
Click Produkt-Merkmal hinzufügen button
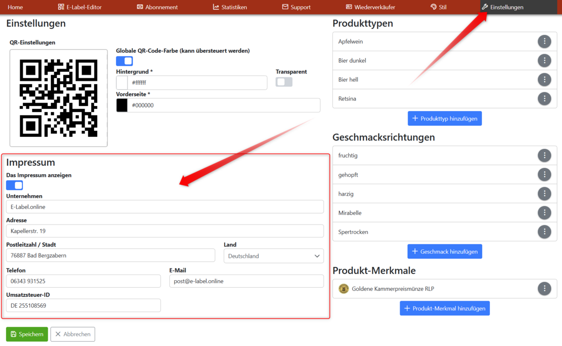point(444,308)
